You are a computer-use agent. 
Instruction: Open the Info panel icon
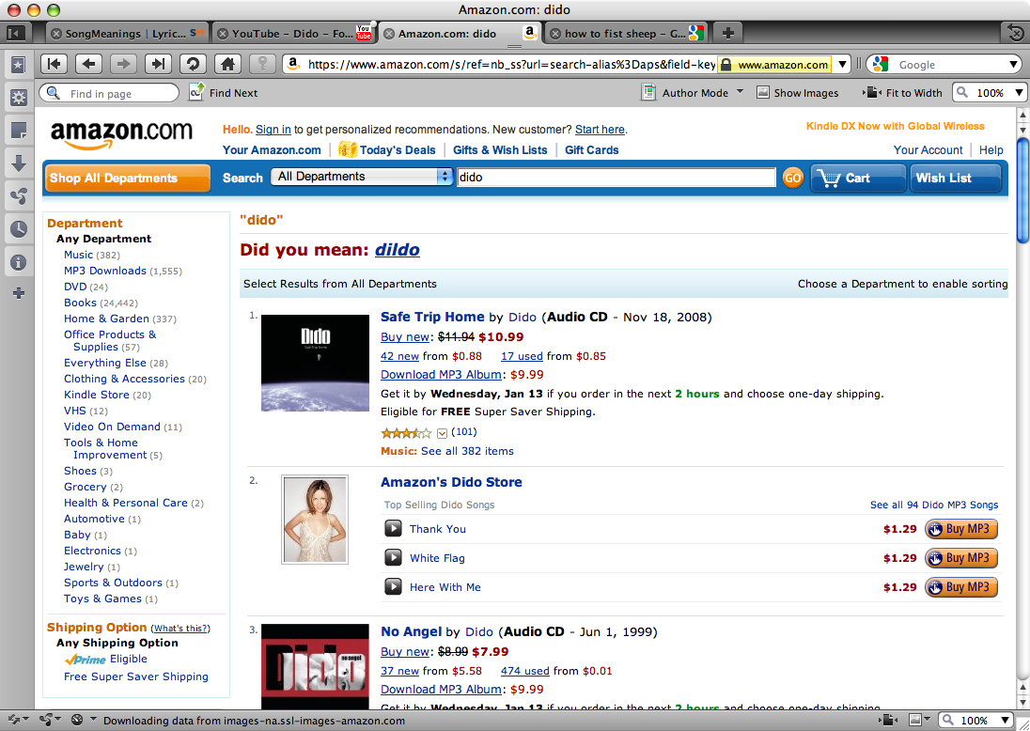19,262
